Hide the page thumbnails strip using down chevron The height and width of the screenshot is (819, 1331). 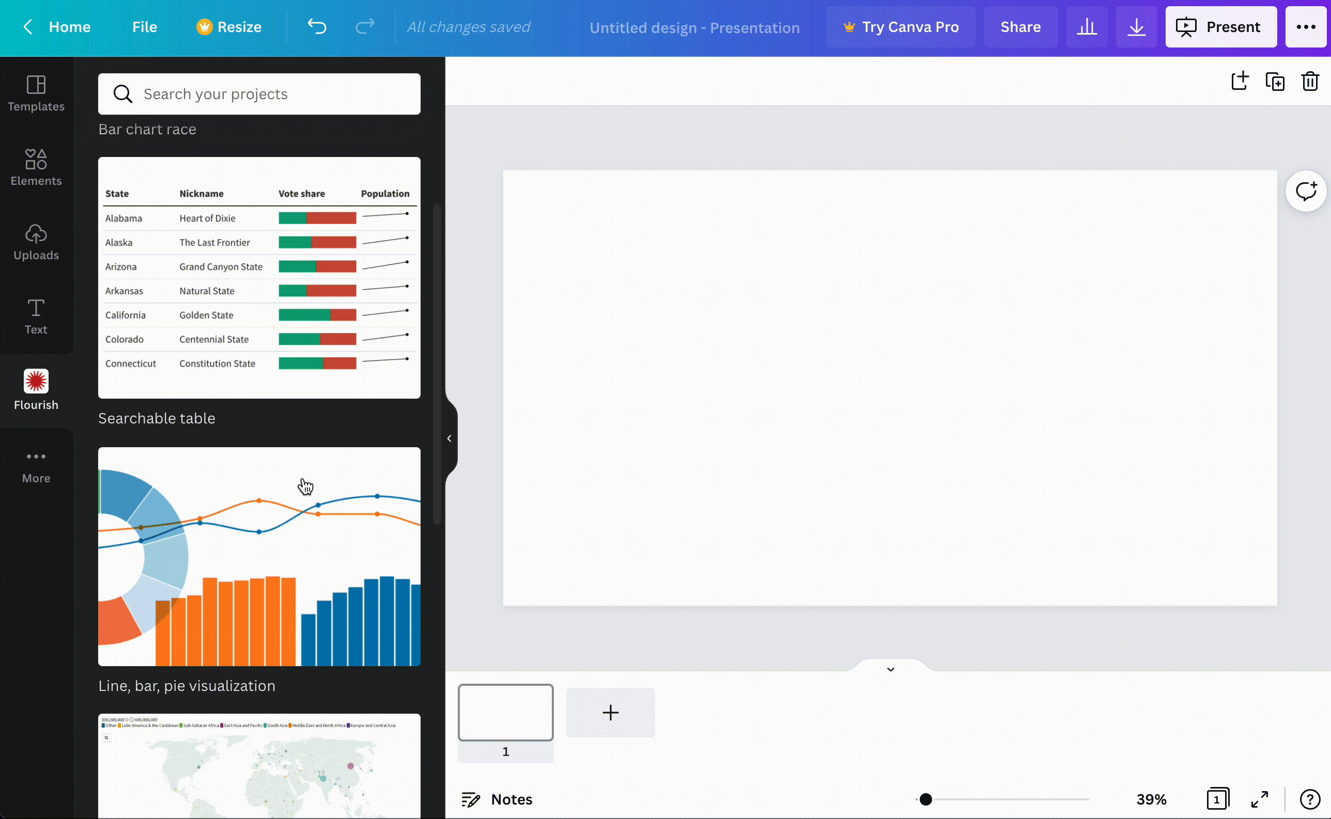coord(890,669)
